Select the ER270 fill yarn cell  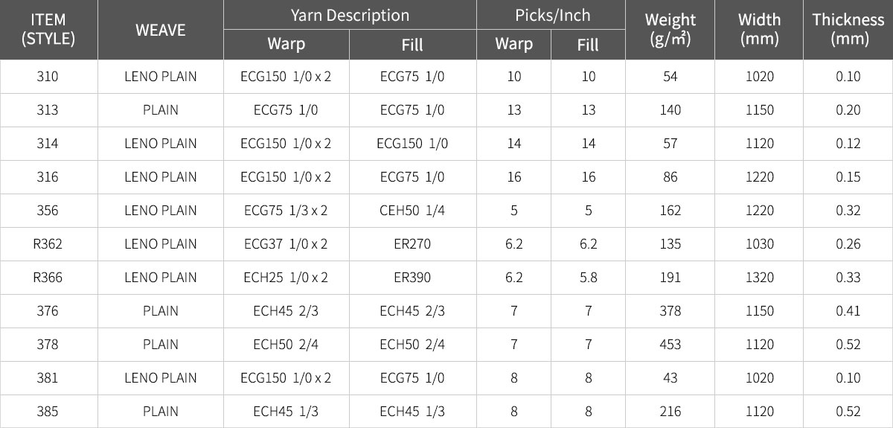(x=412, y=244)
